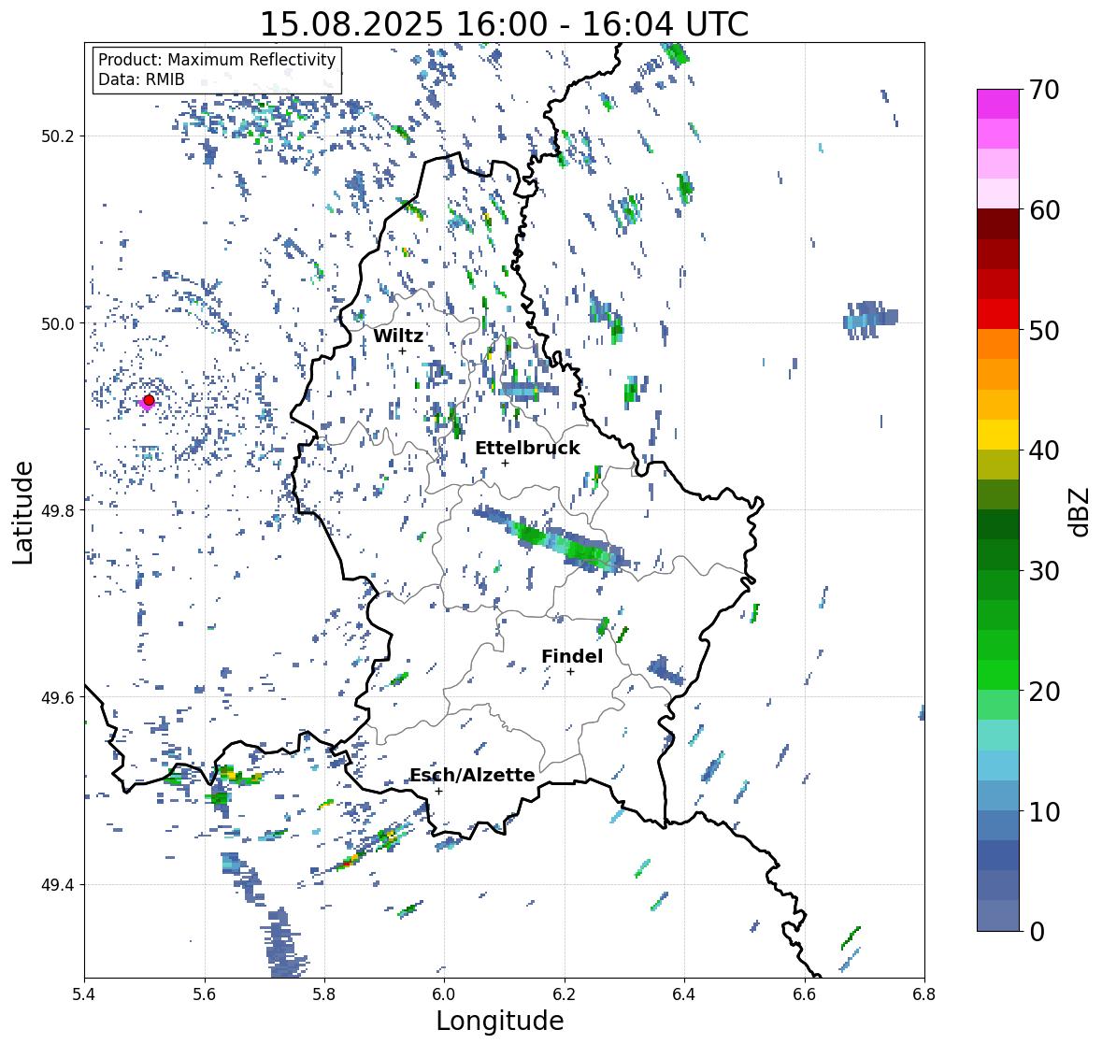Screen dimensions: 1102x1044
Task: Click the olive colorbar swatch below 40
Action: (998, 465)
